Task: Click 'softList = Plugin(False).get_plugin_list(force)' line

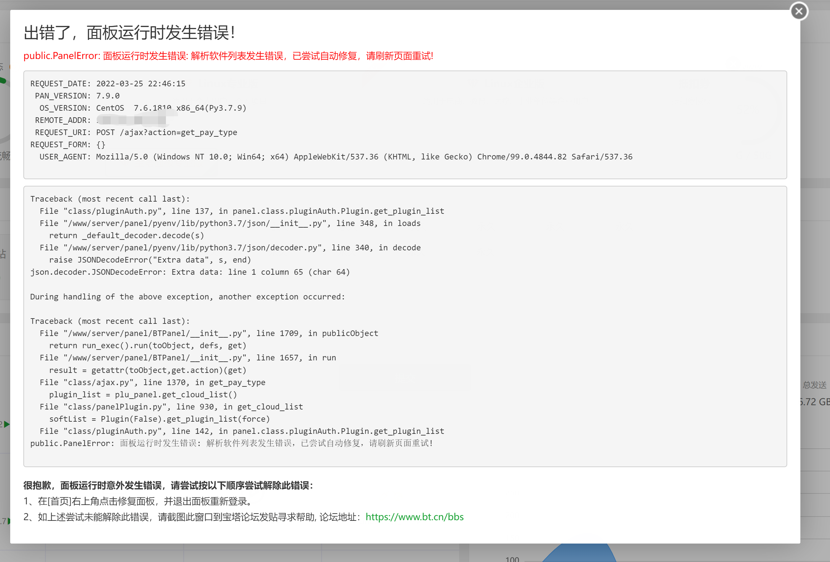Action: (159, 419)
